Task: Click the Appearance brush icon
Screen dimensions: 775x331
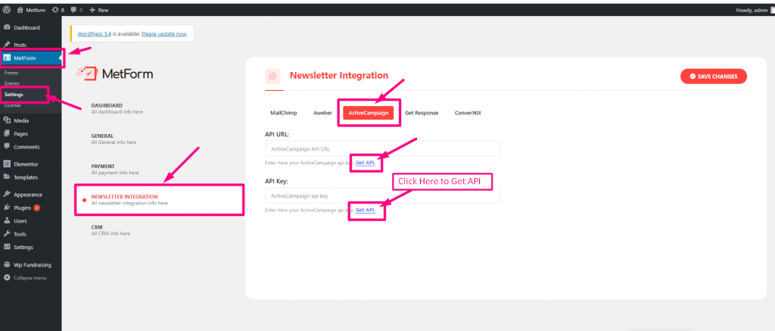Action: point(7,195)
